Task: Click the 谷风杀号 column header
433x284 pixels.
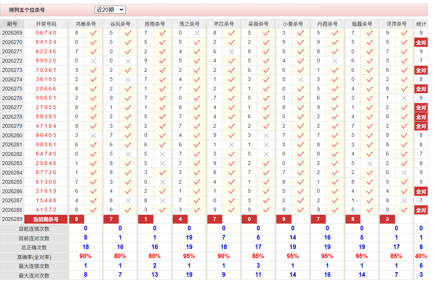Action: pos(120,24)
